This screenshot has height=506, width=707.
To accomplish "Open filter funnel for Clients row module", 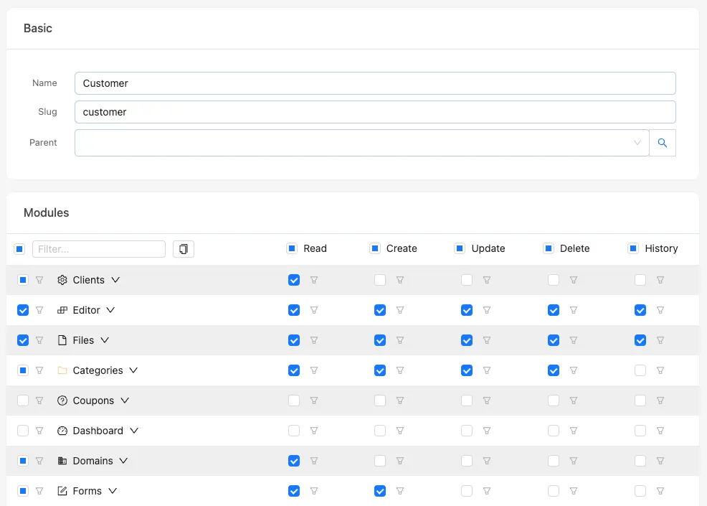I will click(39, 280).
